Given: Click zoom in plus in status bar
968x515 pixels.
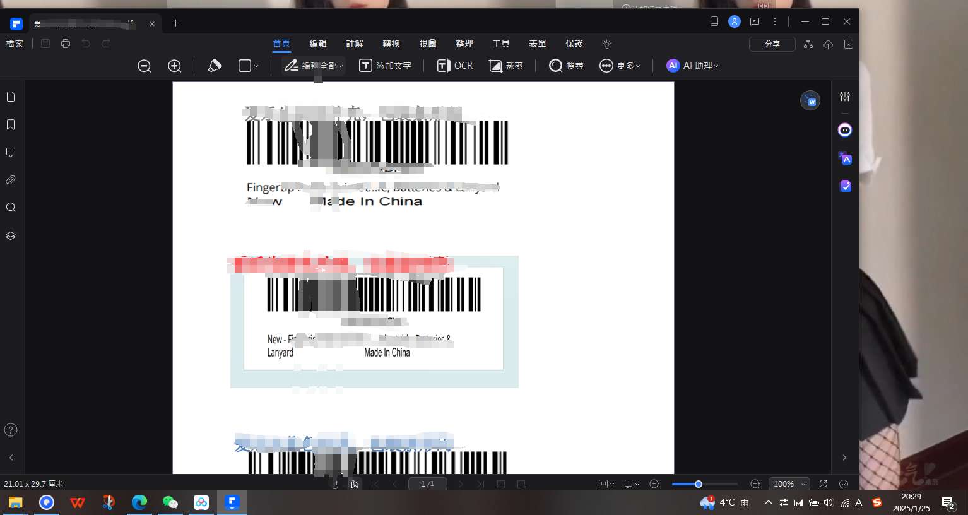Looking at the screenshot, I should [755, 484].
